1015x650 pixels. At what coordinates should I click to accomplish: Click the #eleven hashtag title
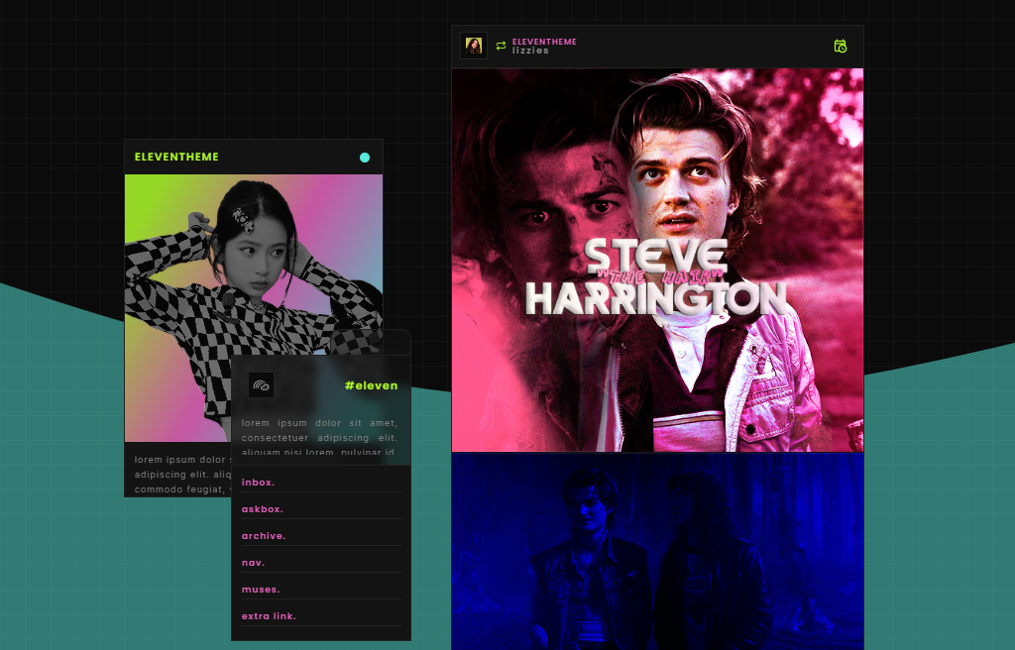tap(371, 385)
